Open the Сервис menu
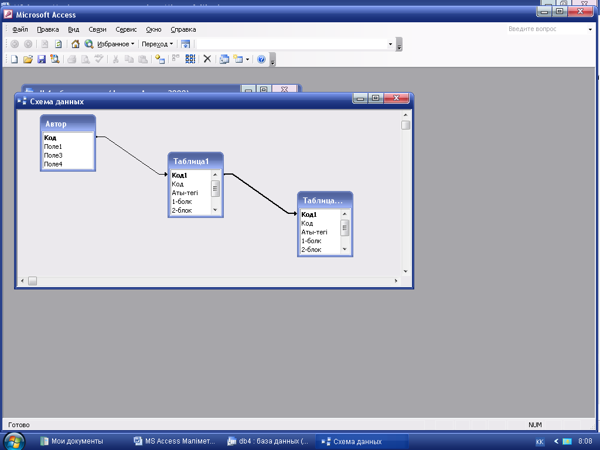600x450 pixels. click(x=126, y=29)
